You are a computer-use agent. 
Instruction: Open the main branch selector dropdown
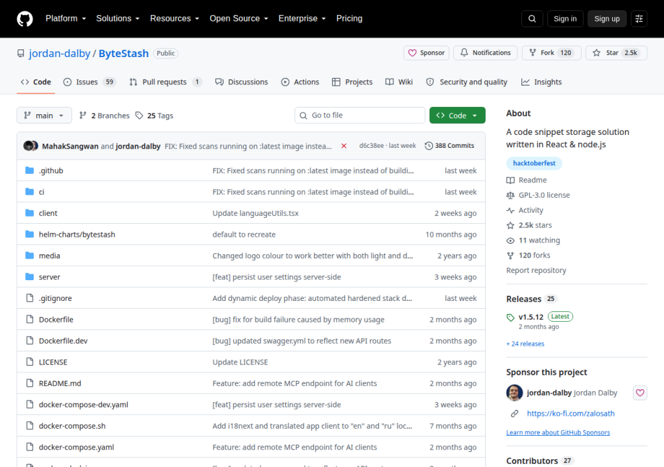coord(44,115)
